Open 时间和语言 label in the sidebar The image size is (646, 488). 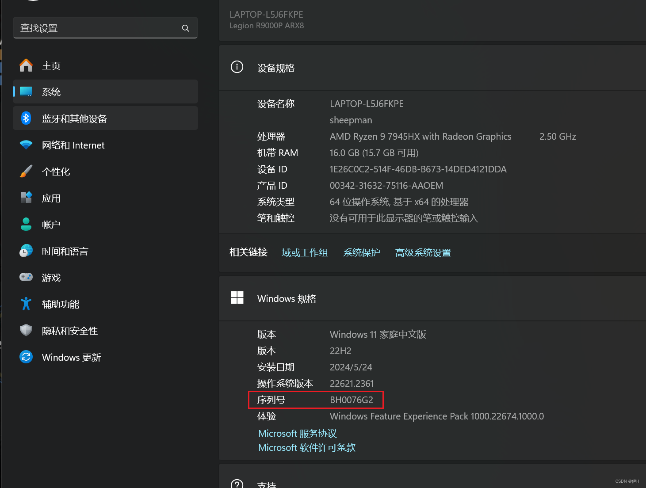pyautogui.click(x=65, y=252)
